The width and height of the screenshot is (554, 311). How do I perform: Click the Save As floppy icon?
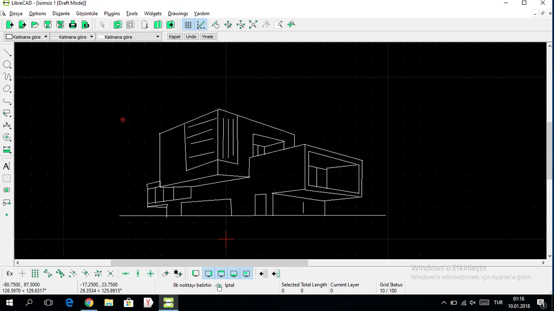pyautogui.click(x=60, y=25)
